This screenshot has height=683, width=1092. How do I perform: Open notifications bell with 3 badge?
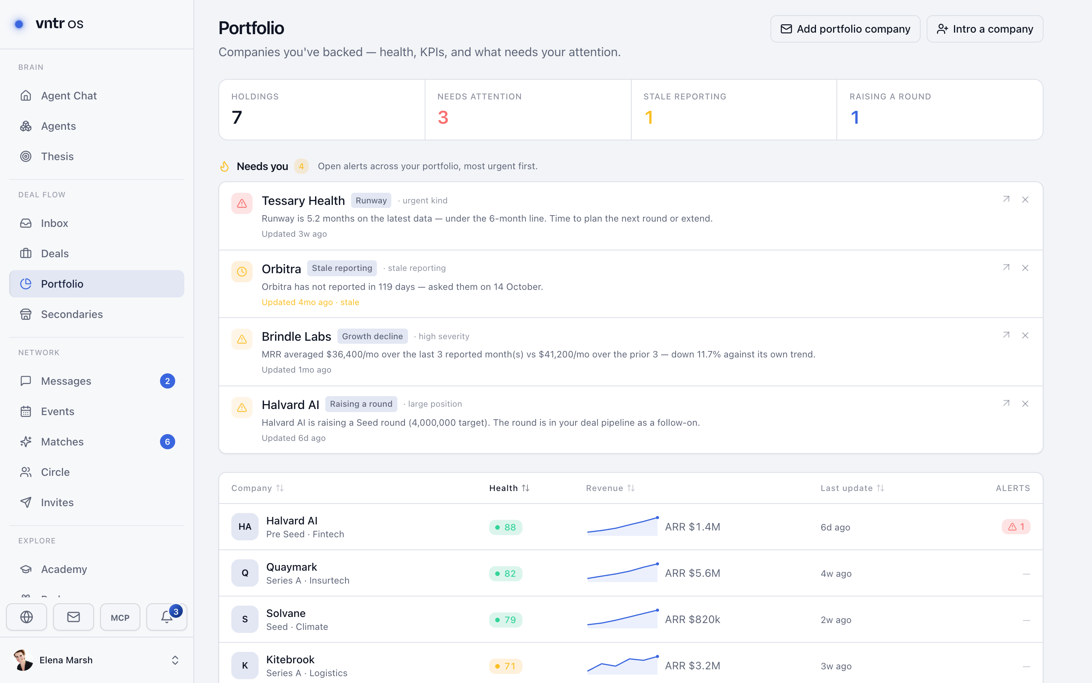(167, 617)
